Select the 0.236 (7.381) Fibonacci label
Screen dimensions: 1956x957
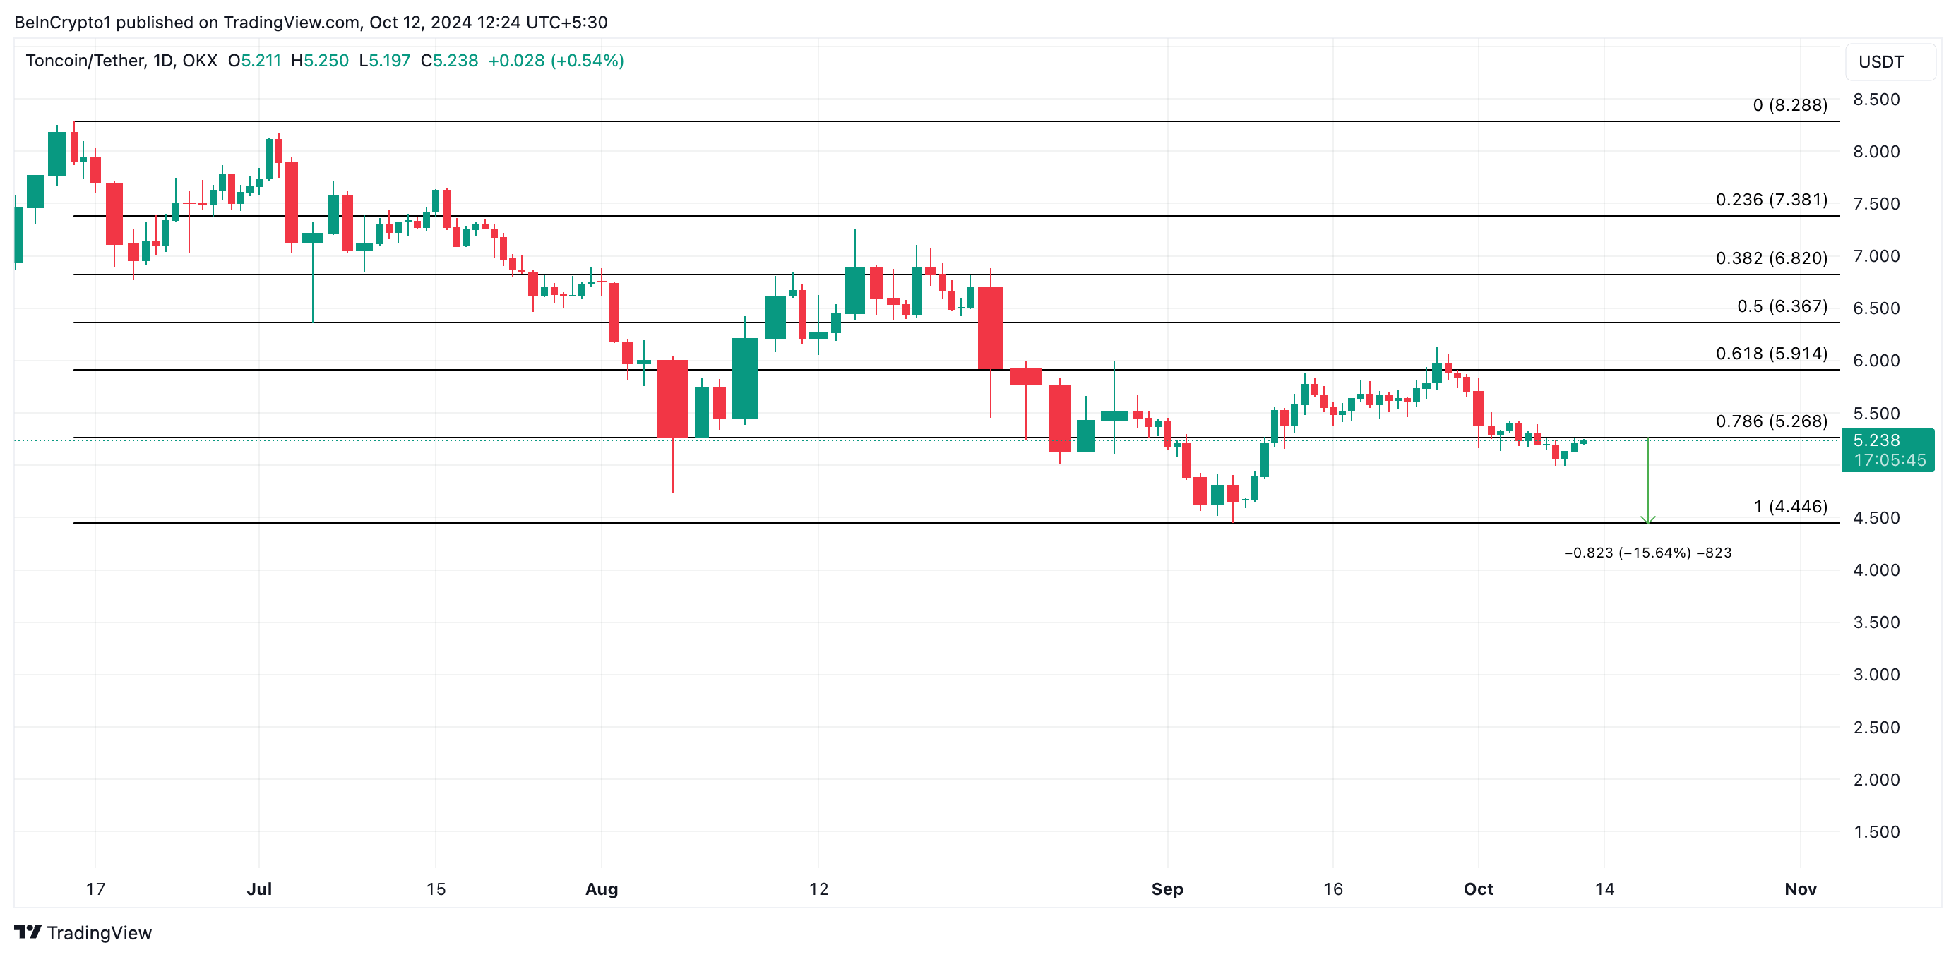pos(1771,200)
